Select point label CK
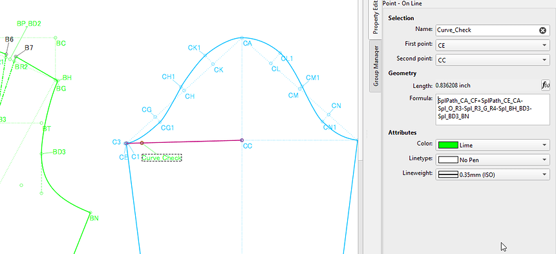The height and width of the screenshot is (254, 556). [x=219, y=70]
